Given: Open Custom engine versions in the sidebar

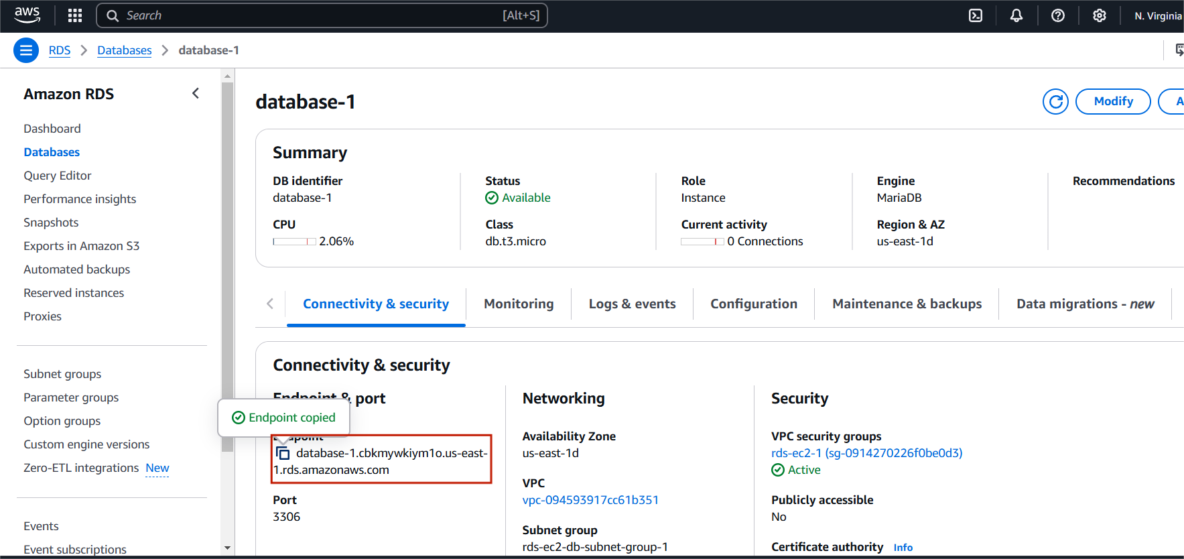Looking at the screenshot, I should 86,444.
